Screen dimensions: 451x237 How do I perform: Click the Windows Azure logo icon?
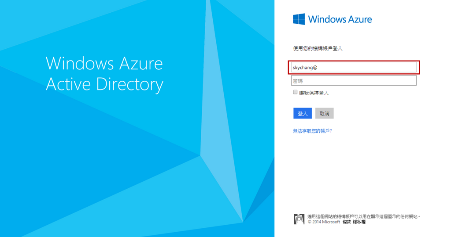(299, 19)
